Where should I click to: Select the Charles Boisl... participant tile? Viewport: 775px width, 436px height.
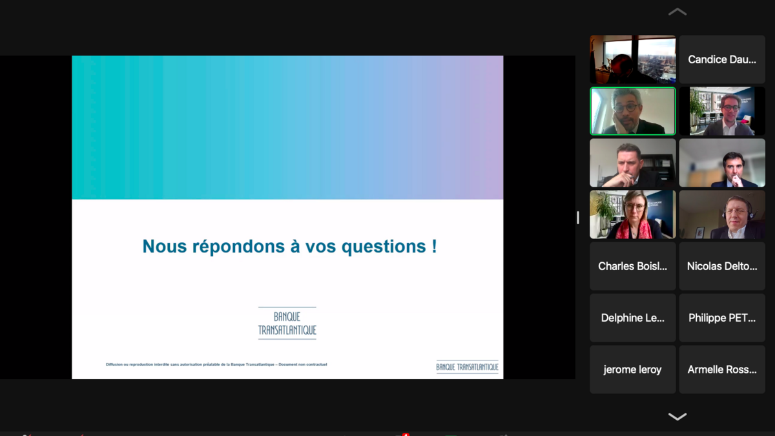[x=632, y=266]
